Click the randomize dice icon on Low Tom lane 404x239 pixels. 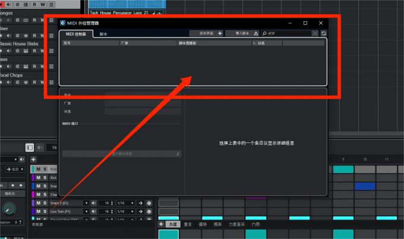pos(149,212)
